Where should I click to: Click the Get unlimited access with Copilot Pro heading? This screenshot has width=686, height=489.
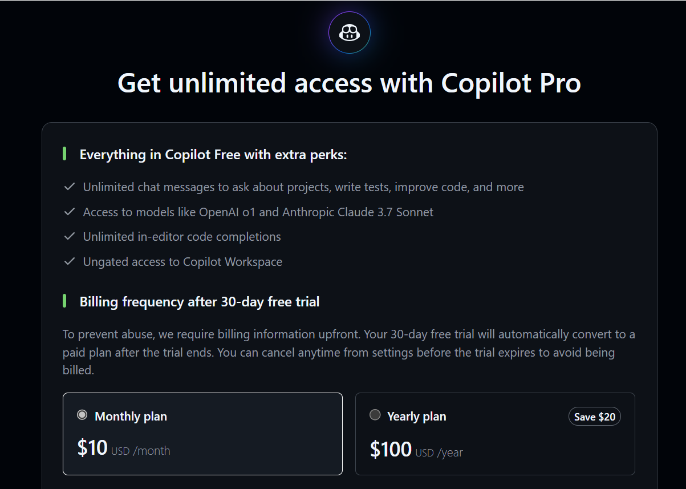pos(349,83)
